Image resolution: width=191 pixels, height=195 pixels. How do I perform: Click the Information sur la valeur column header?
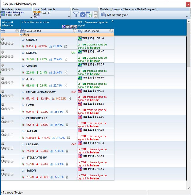[x=36, y=22]
